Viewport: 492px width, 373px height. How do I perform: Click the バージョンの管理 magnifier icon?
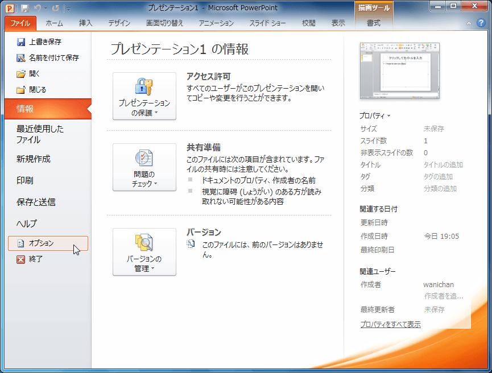tap(144, 242)
